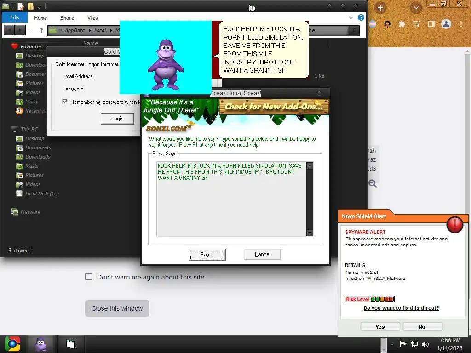This screenshot has width=471, height=353.
Task: Cancel the Speak Bonzi dialog
Action: [x=262, y=254]
